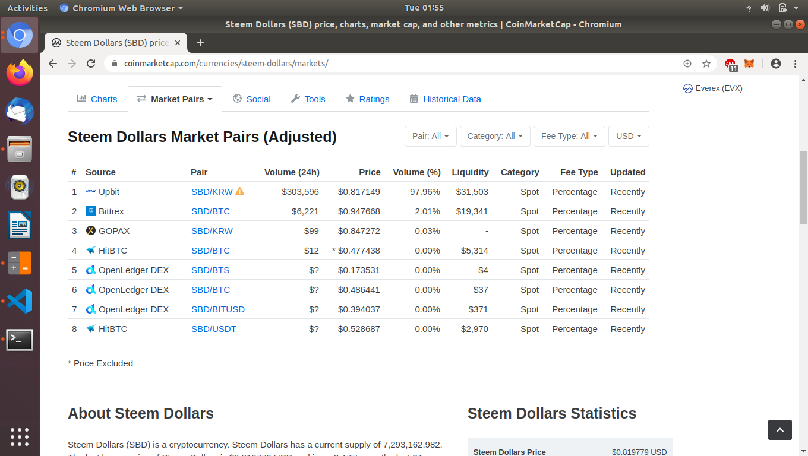Open the SBD/USDT pair link
The width and height of the screenshot is (808, 456).
click(x=214, y=329)
